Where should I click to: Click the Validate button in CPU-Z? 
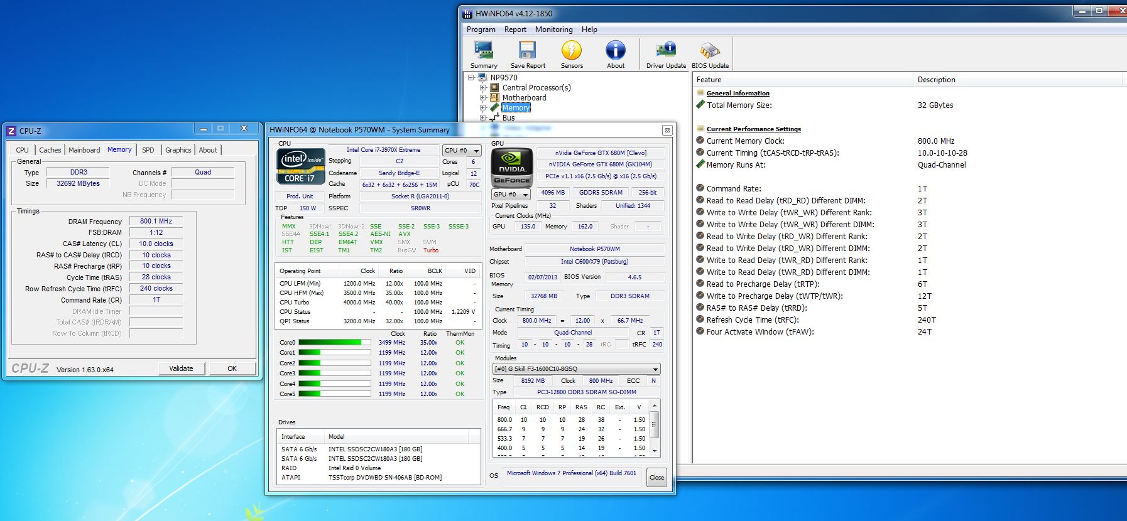coord(181,368)
